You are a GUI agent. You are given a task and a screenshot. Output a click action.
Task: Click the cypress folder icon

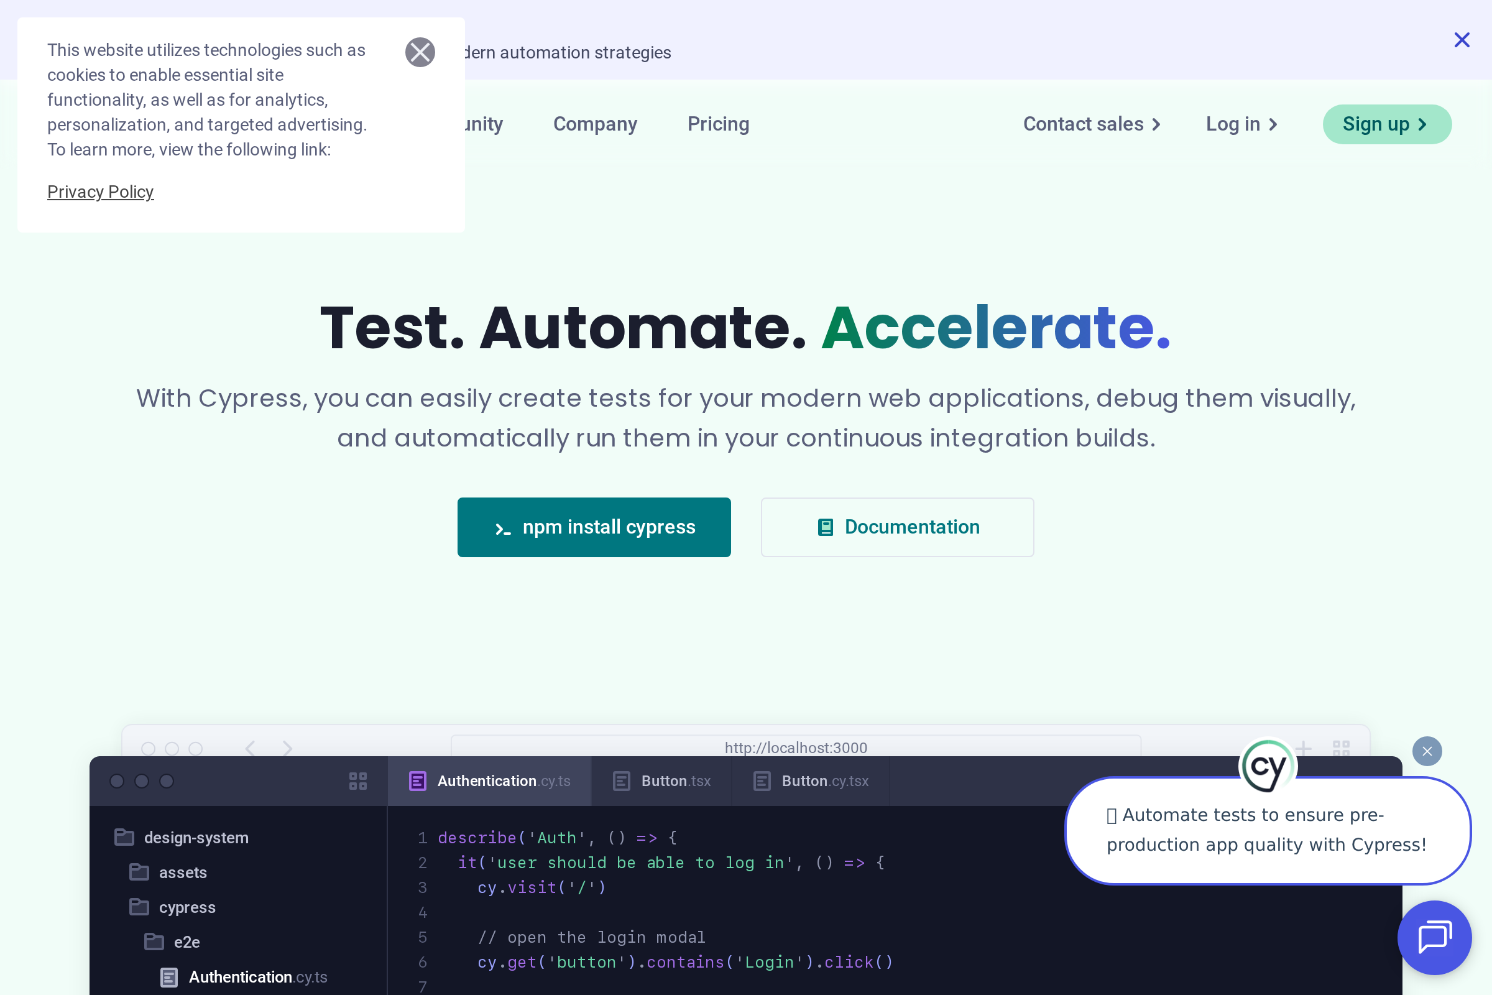(139, 907)
